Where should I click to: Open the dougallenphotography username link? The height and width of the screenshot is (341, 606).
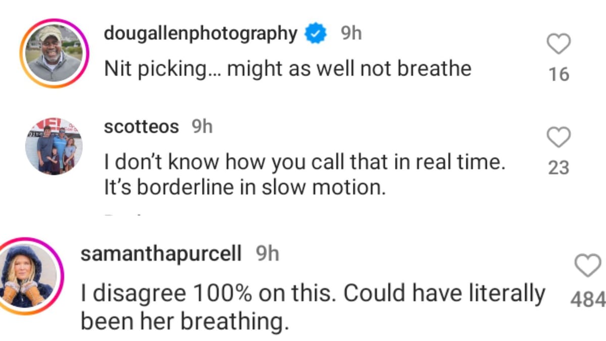(200, 34)
